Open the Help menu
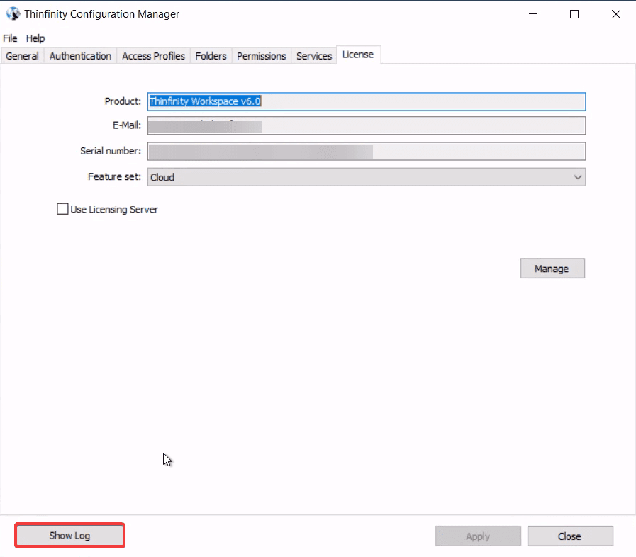The width and height of the screenshot is (636, 557). pyautogui.click(x=35, y=38)
